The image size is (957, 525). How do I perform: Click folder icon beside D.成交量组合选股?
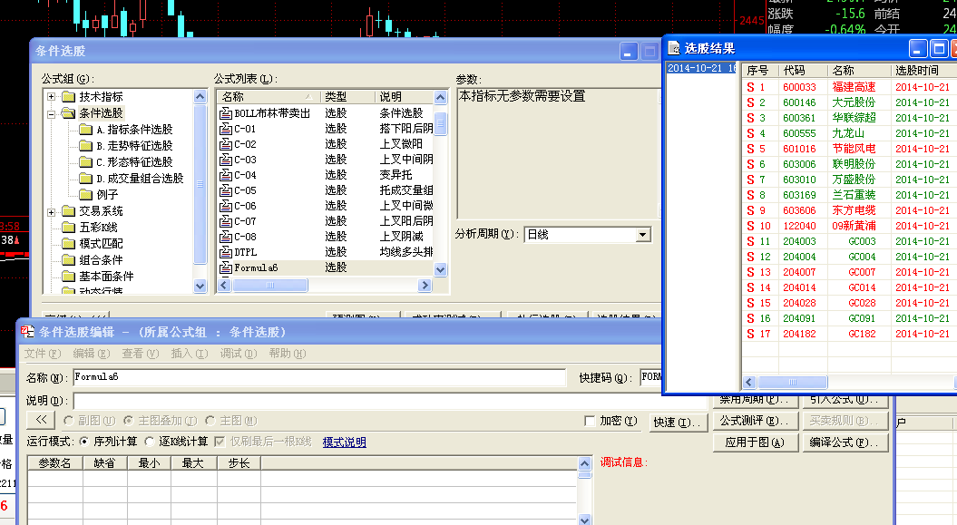pos(85,179)
